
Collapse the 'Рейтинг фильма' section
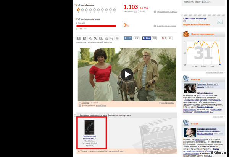[x=74, y=6]
